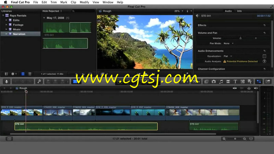
Task: Adjust the Volume slider handle
Action: [x=240, y=38]
